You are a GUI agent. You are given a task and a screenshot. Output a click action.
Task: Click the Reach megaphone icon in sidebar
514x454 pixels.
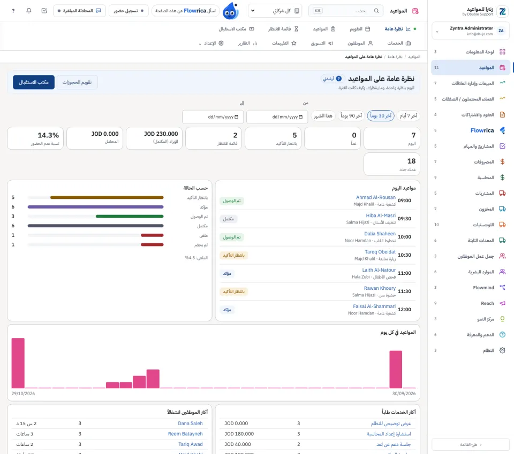[502, 303]
